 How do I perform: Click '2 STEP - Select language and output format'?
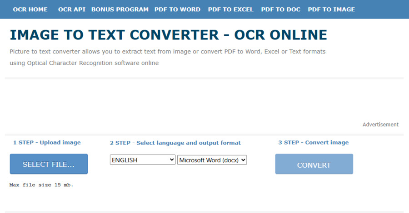(175, 143)
